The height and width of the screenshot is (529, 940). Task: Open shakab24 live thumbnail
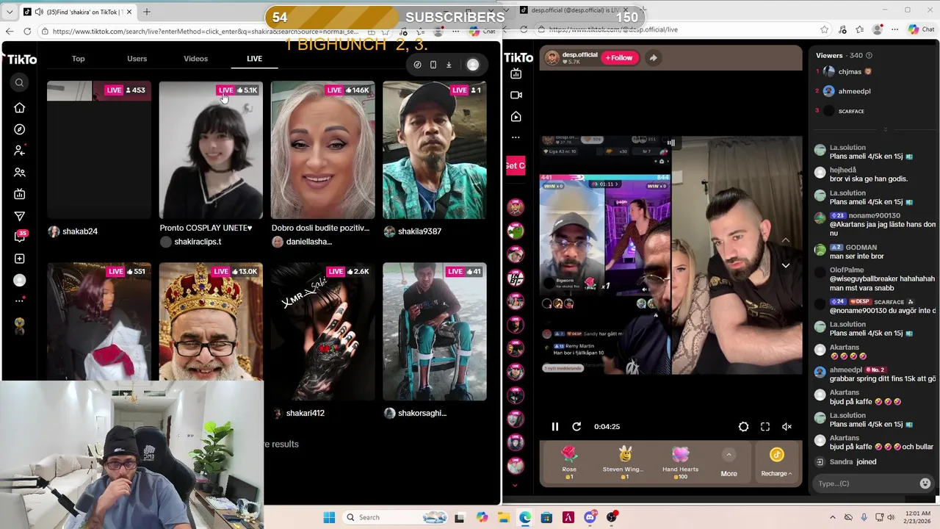99,150
